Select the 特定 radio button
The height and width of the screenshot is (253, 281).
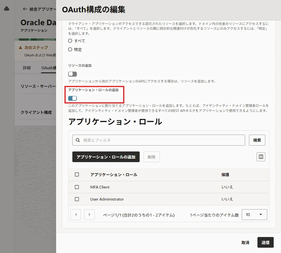coord(70,50)
